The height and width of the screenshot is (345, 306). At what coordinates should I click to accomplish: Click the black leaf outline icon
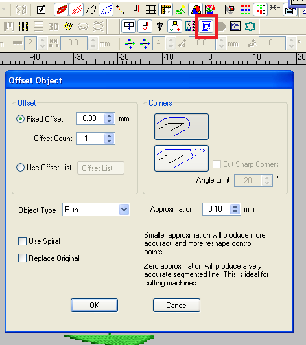point(91,10)
